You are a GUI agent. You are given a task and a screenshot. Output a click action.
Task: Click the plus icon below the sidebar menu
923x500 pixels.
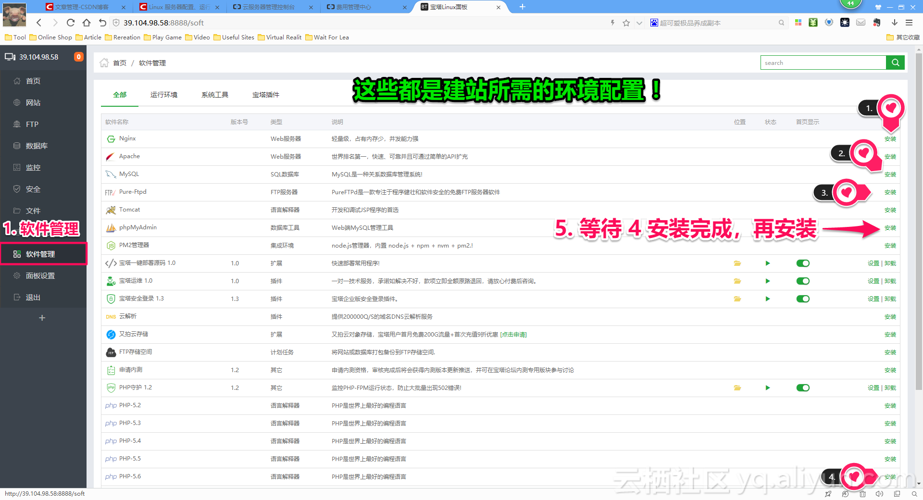(42, 318)
